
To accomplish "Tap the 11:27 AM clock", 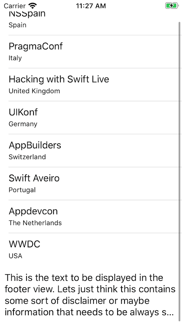I will click(91, 6).
